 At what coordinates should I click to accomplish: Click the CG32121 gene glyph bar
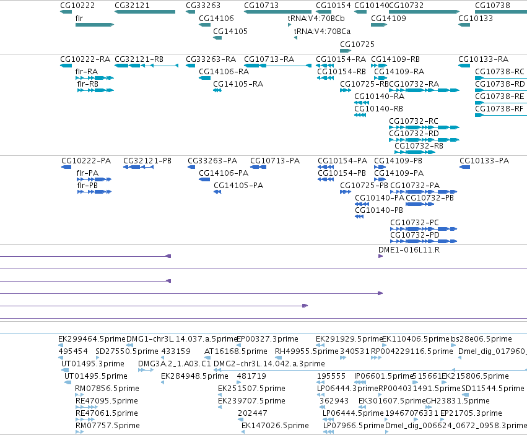(145, 12)
